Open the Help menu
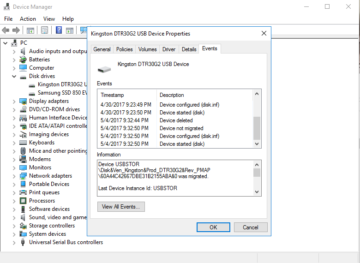The height and width of the screenshot is (263, 360). pos(68,19)
